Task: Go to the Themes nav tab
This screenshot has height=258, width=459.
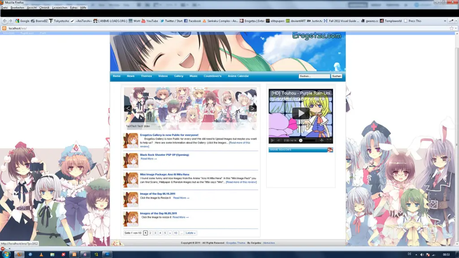Action: [x=146, y=76]
